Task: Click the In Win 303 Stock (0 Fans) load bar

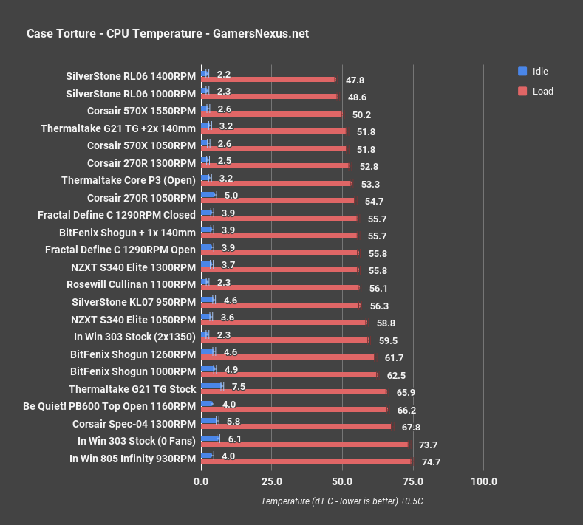Action: click(x=305, y=444)
